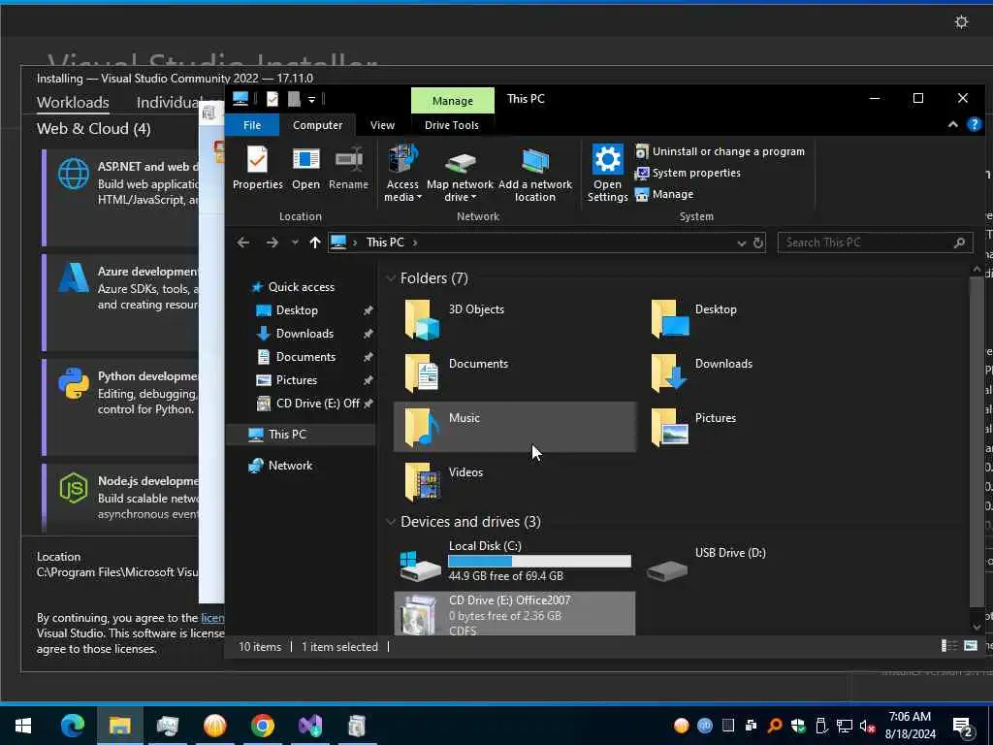993x745 pixels.
Task: Click the Rename ribbon icon
Action: click(348, 168)
